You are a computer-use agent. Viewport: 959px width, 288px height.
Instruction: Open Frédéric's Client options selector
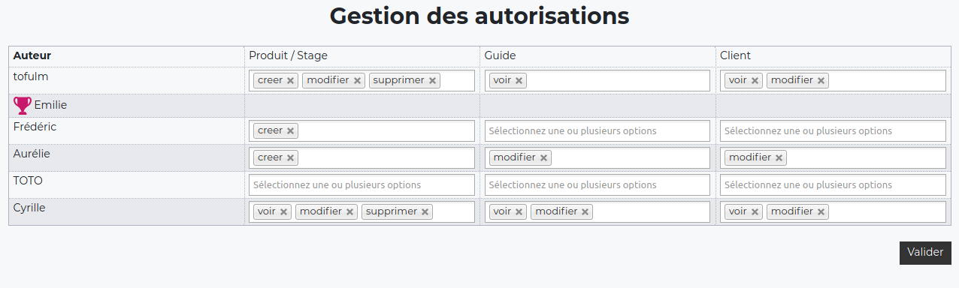(833, 130)
